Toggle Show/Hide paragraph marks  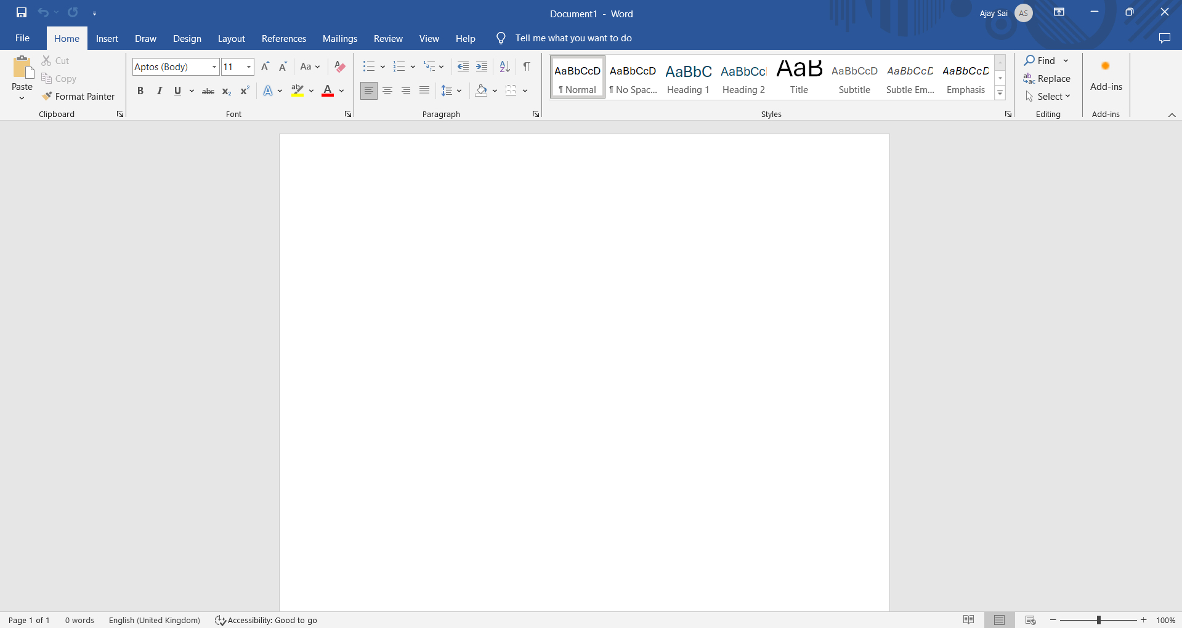(527, 66)
